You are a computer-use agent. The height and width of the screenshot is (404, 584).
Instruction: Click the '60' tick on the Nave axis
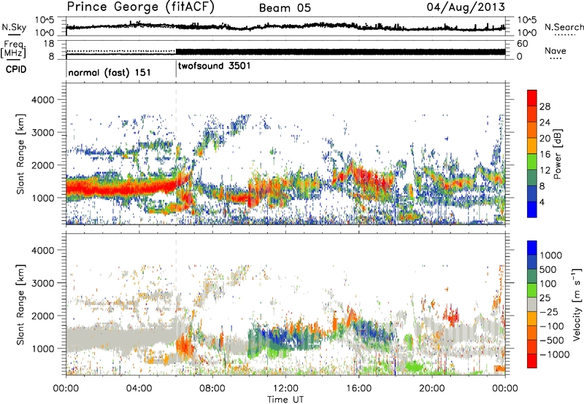(522, 44)
